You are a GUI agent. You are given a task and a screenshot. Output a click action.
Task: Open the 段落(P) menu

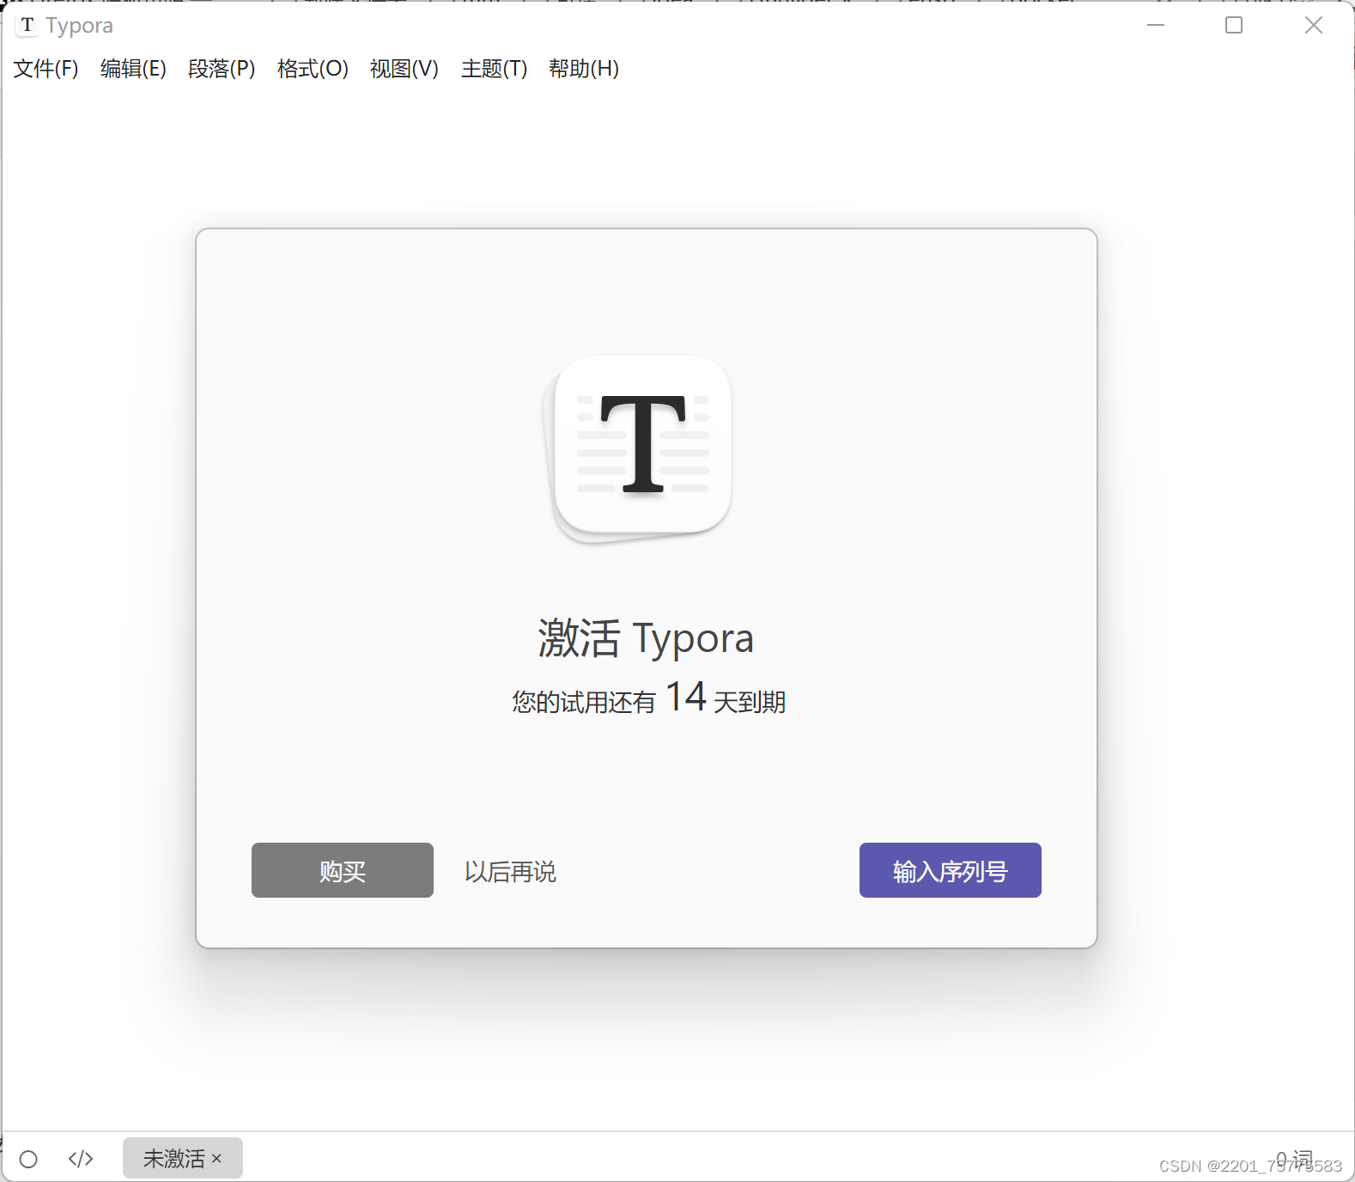coord(222,69)
